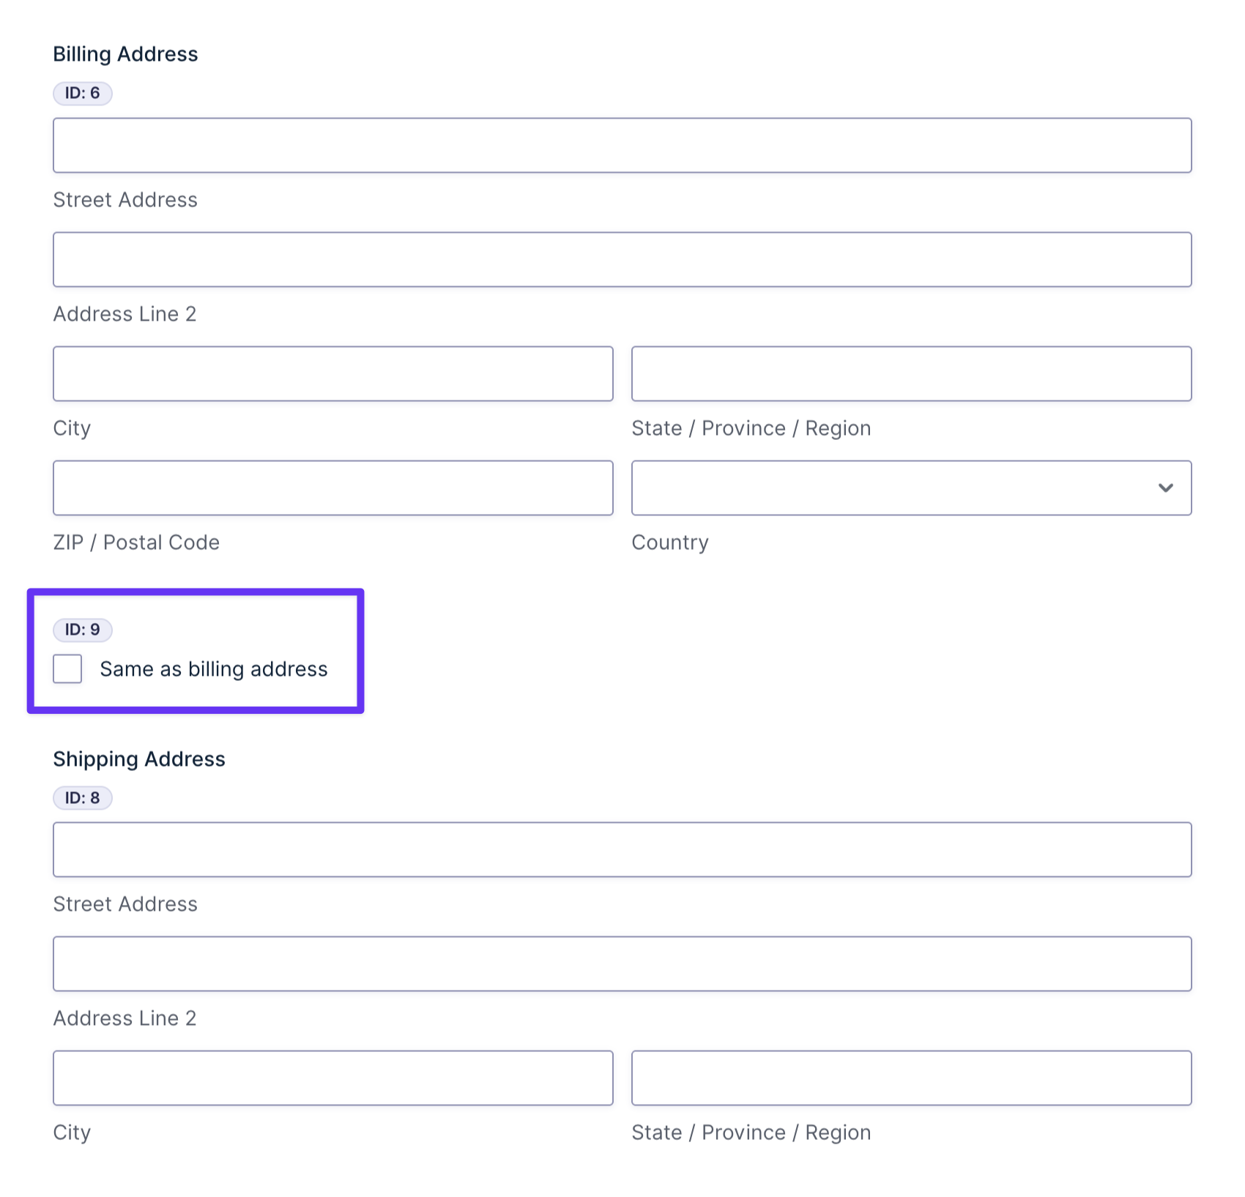The image size is (1245, 1197).
Task: Click the shipping City input field
Action: coord(332,1078)
